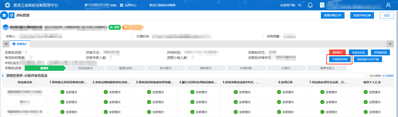This screenshot has height=117, width=398.
Task: Click the 黑龙江省政府采购管理平台 title
Action: 35,5
